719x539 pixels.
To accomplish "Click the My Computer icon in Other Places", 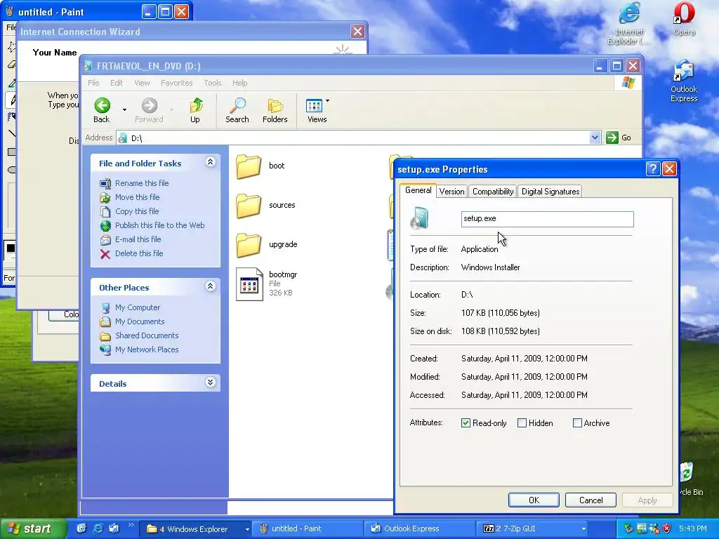I will click(105, 307).
